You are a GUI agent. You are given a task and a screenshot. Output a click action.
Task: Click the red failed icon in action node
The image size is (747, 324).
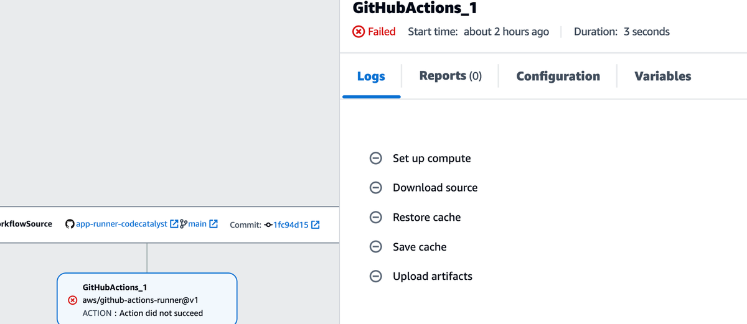pyautogui.click(x=72, y=300)
